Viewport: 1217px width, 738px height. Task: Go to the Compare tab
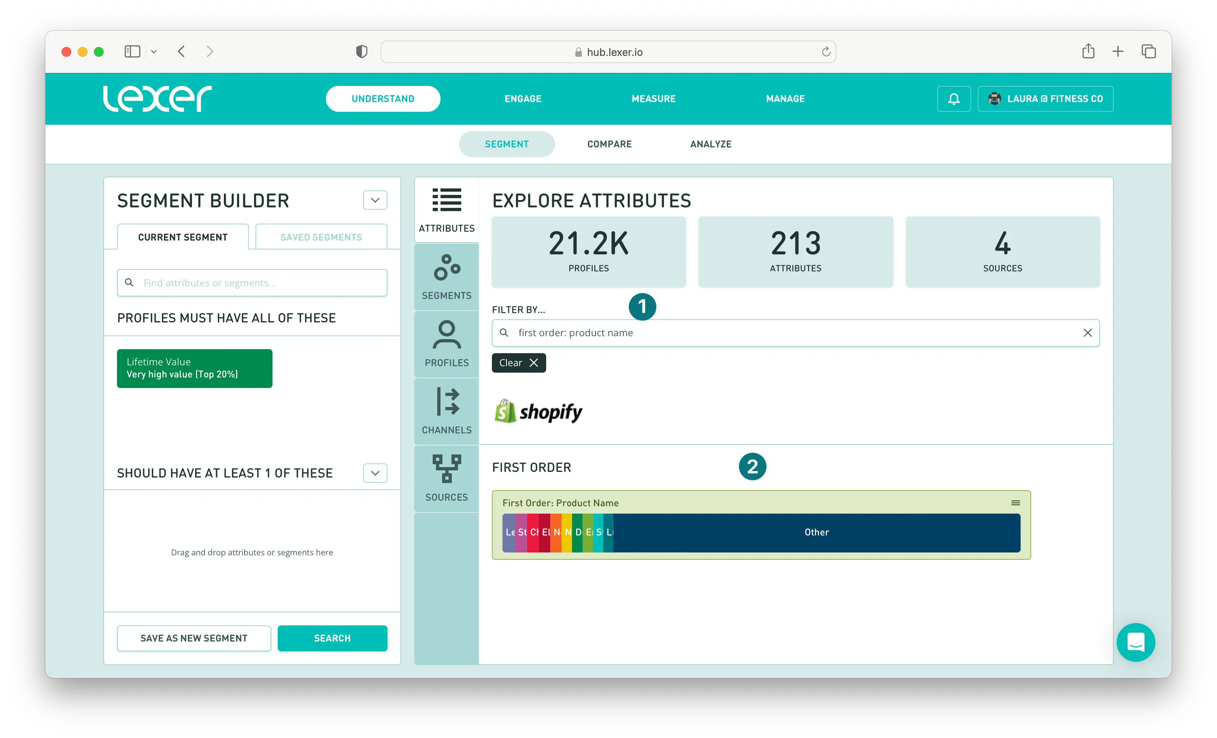point(609,144)
